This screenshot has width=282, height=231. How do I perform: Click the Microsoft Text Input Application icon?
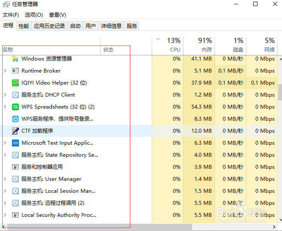[x=15, y=143]
